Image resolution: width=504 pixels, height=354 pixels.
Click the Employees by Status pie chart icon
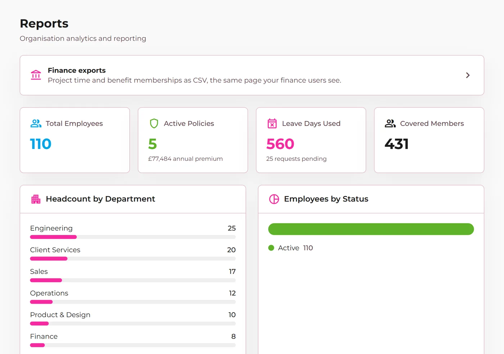pyautogui.click(x=274, y=199)
